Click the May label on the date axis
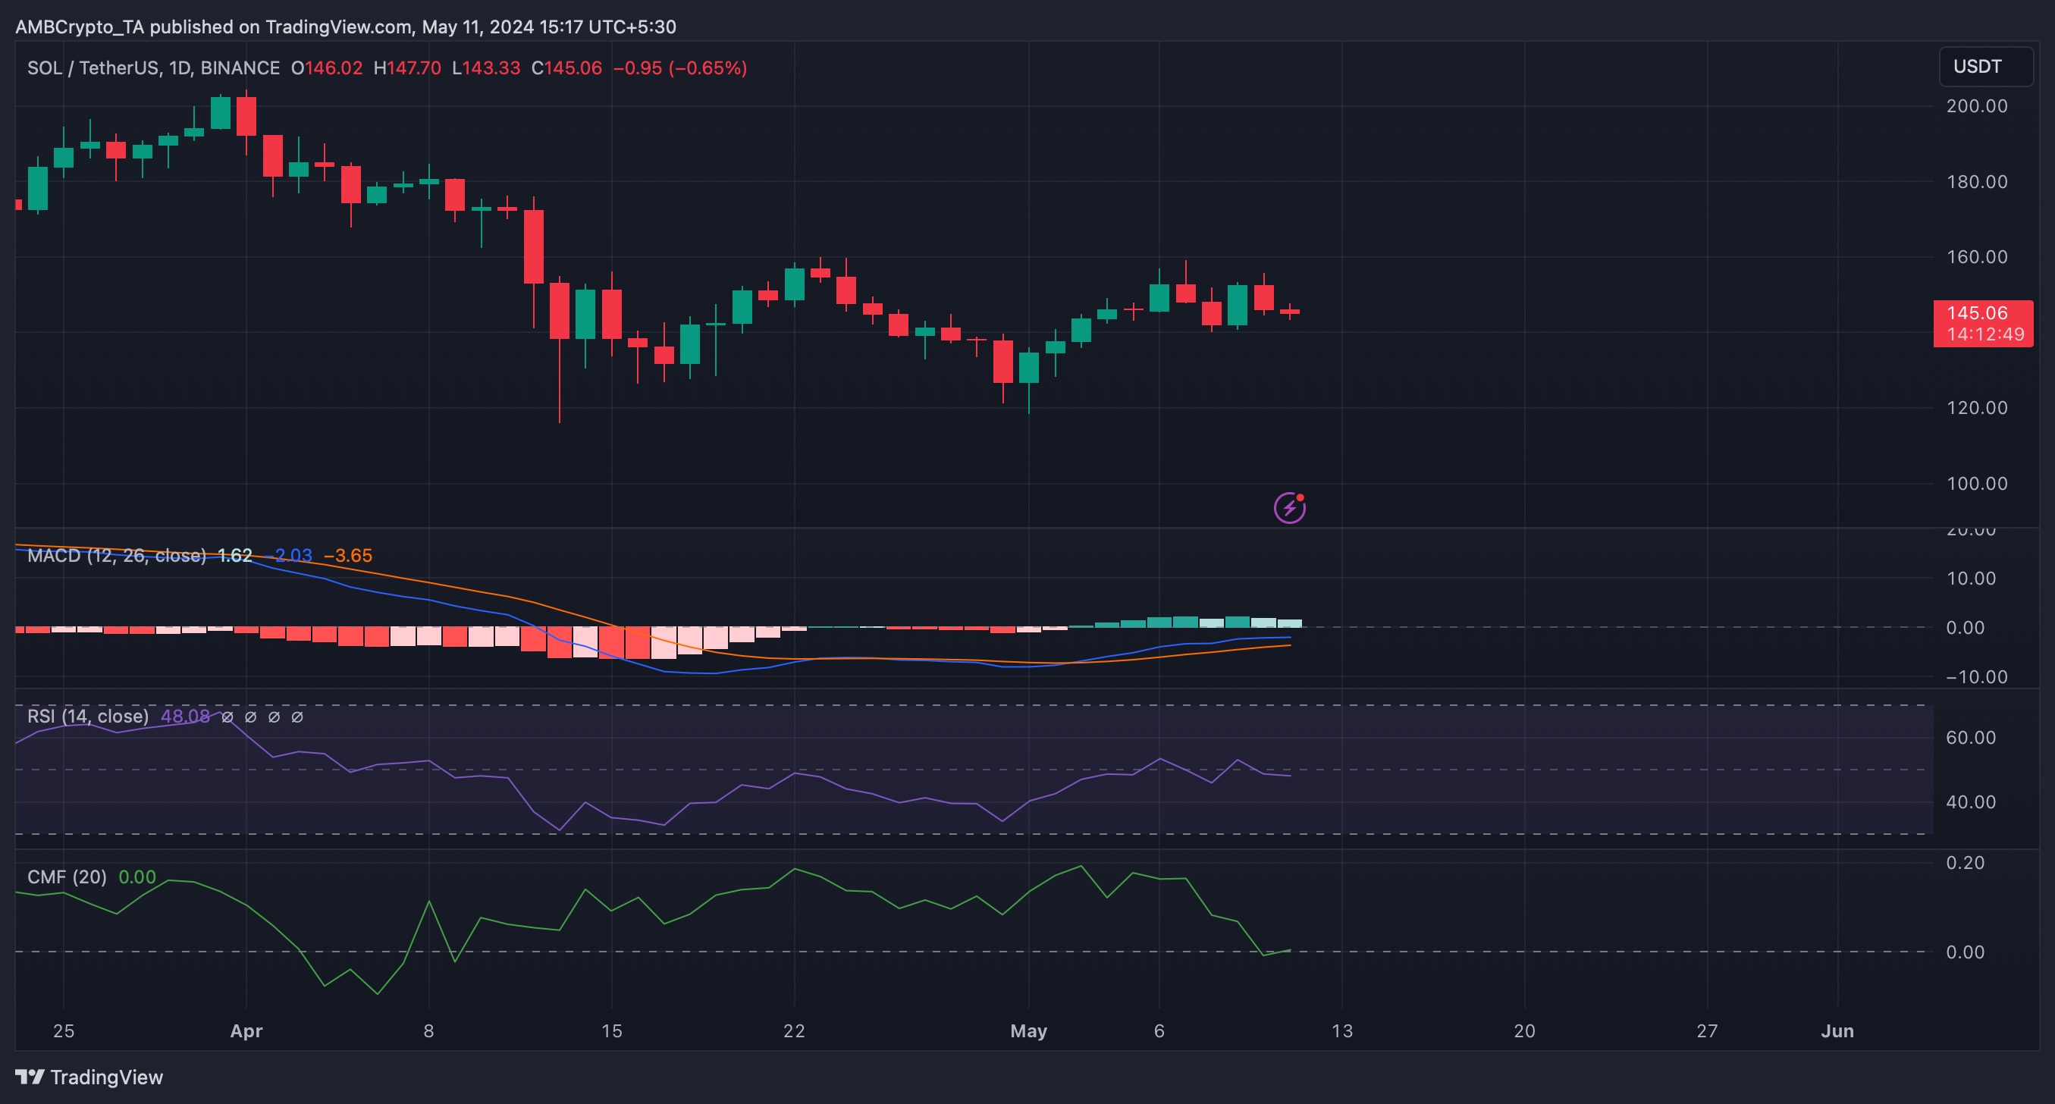 coord(1028,1030)
